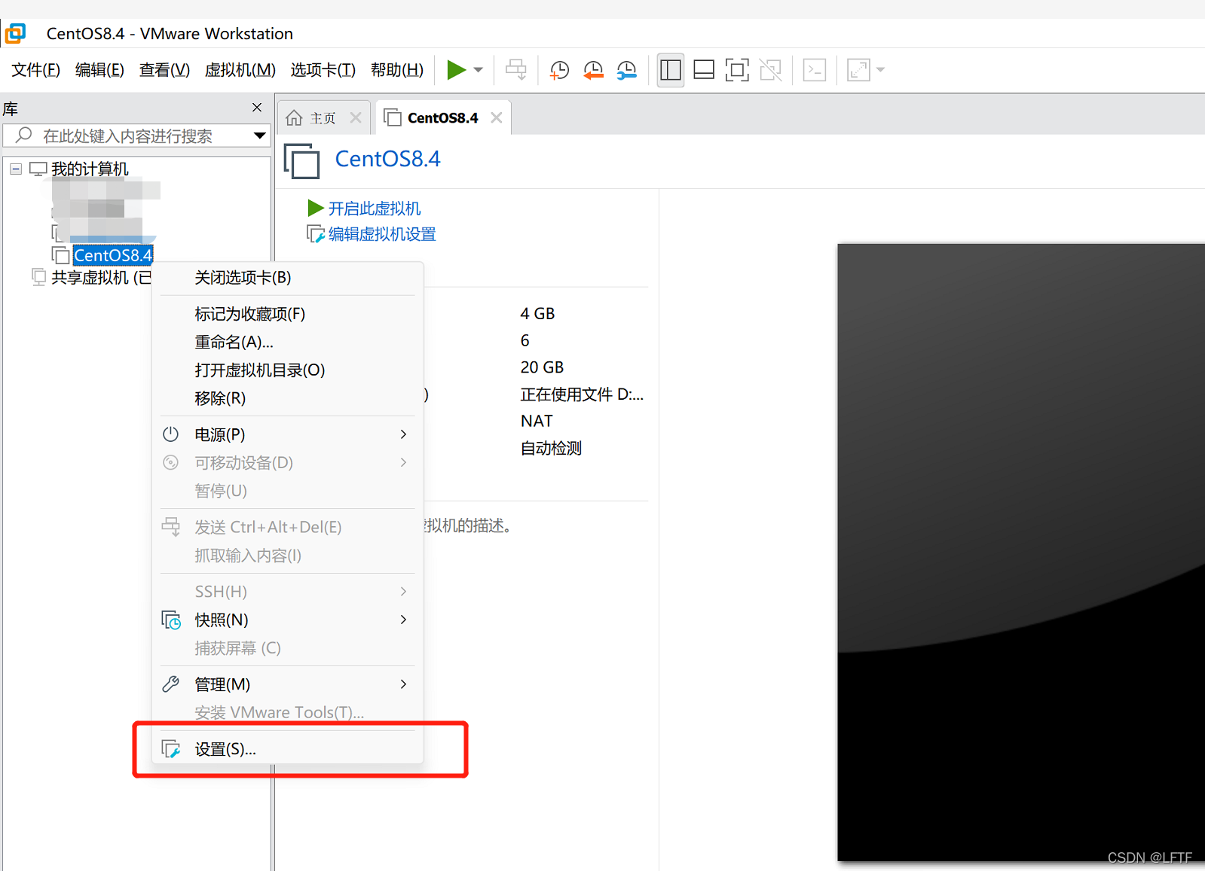Image resolution: width=1205 pixels, height=871 pixels.
Task: Click the library search input field
Action: coord(136,136)
